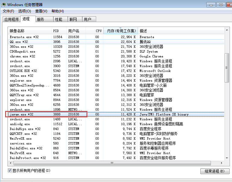The image size is (232, 182).
Task: Select the Evernote.exe *32 process row
Action: coord(116,37)
